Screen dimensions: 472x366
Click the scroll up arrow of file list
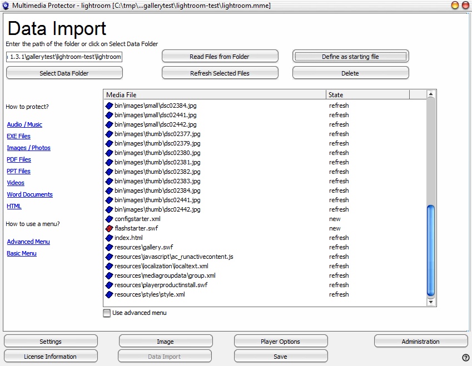point(430,95)
